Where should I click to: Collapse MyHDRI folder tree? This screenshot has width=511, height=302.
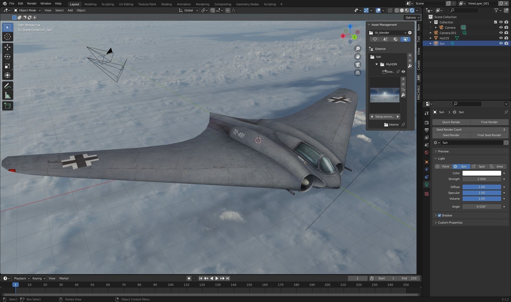click(x=377, y=64)
